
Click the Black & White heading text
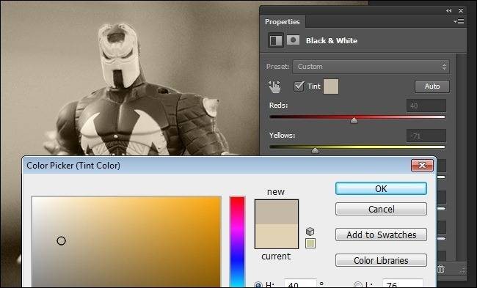pos(332,40)
